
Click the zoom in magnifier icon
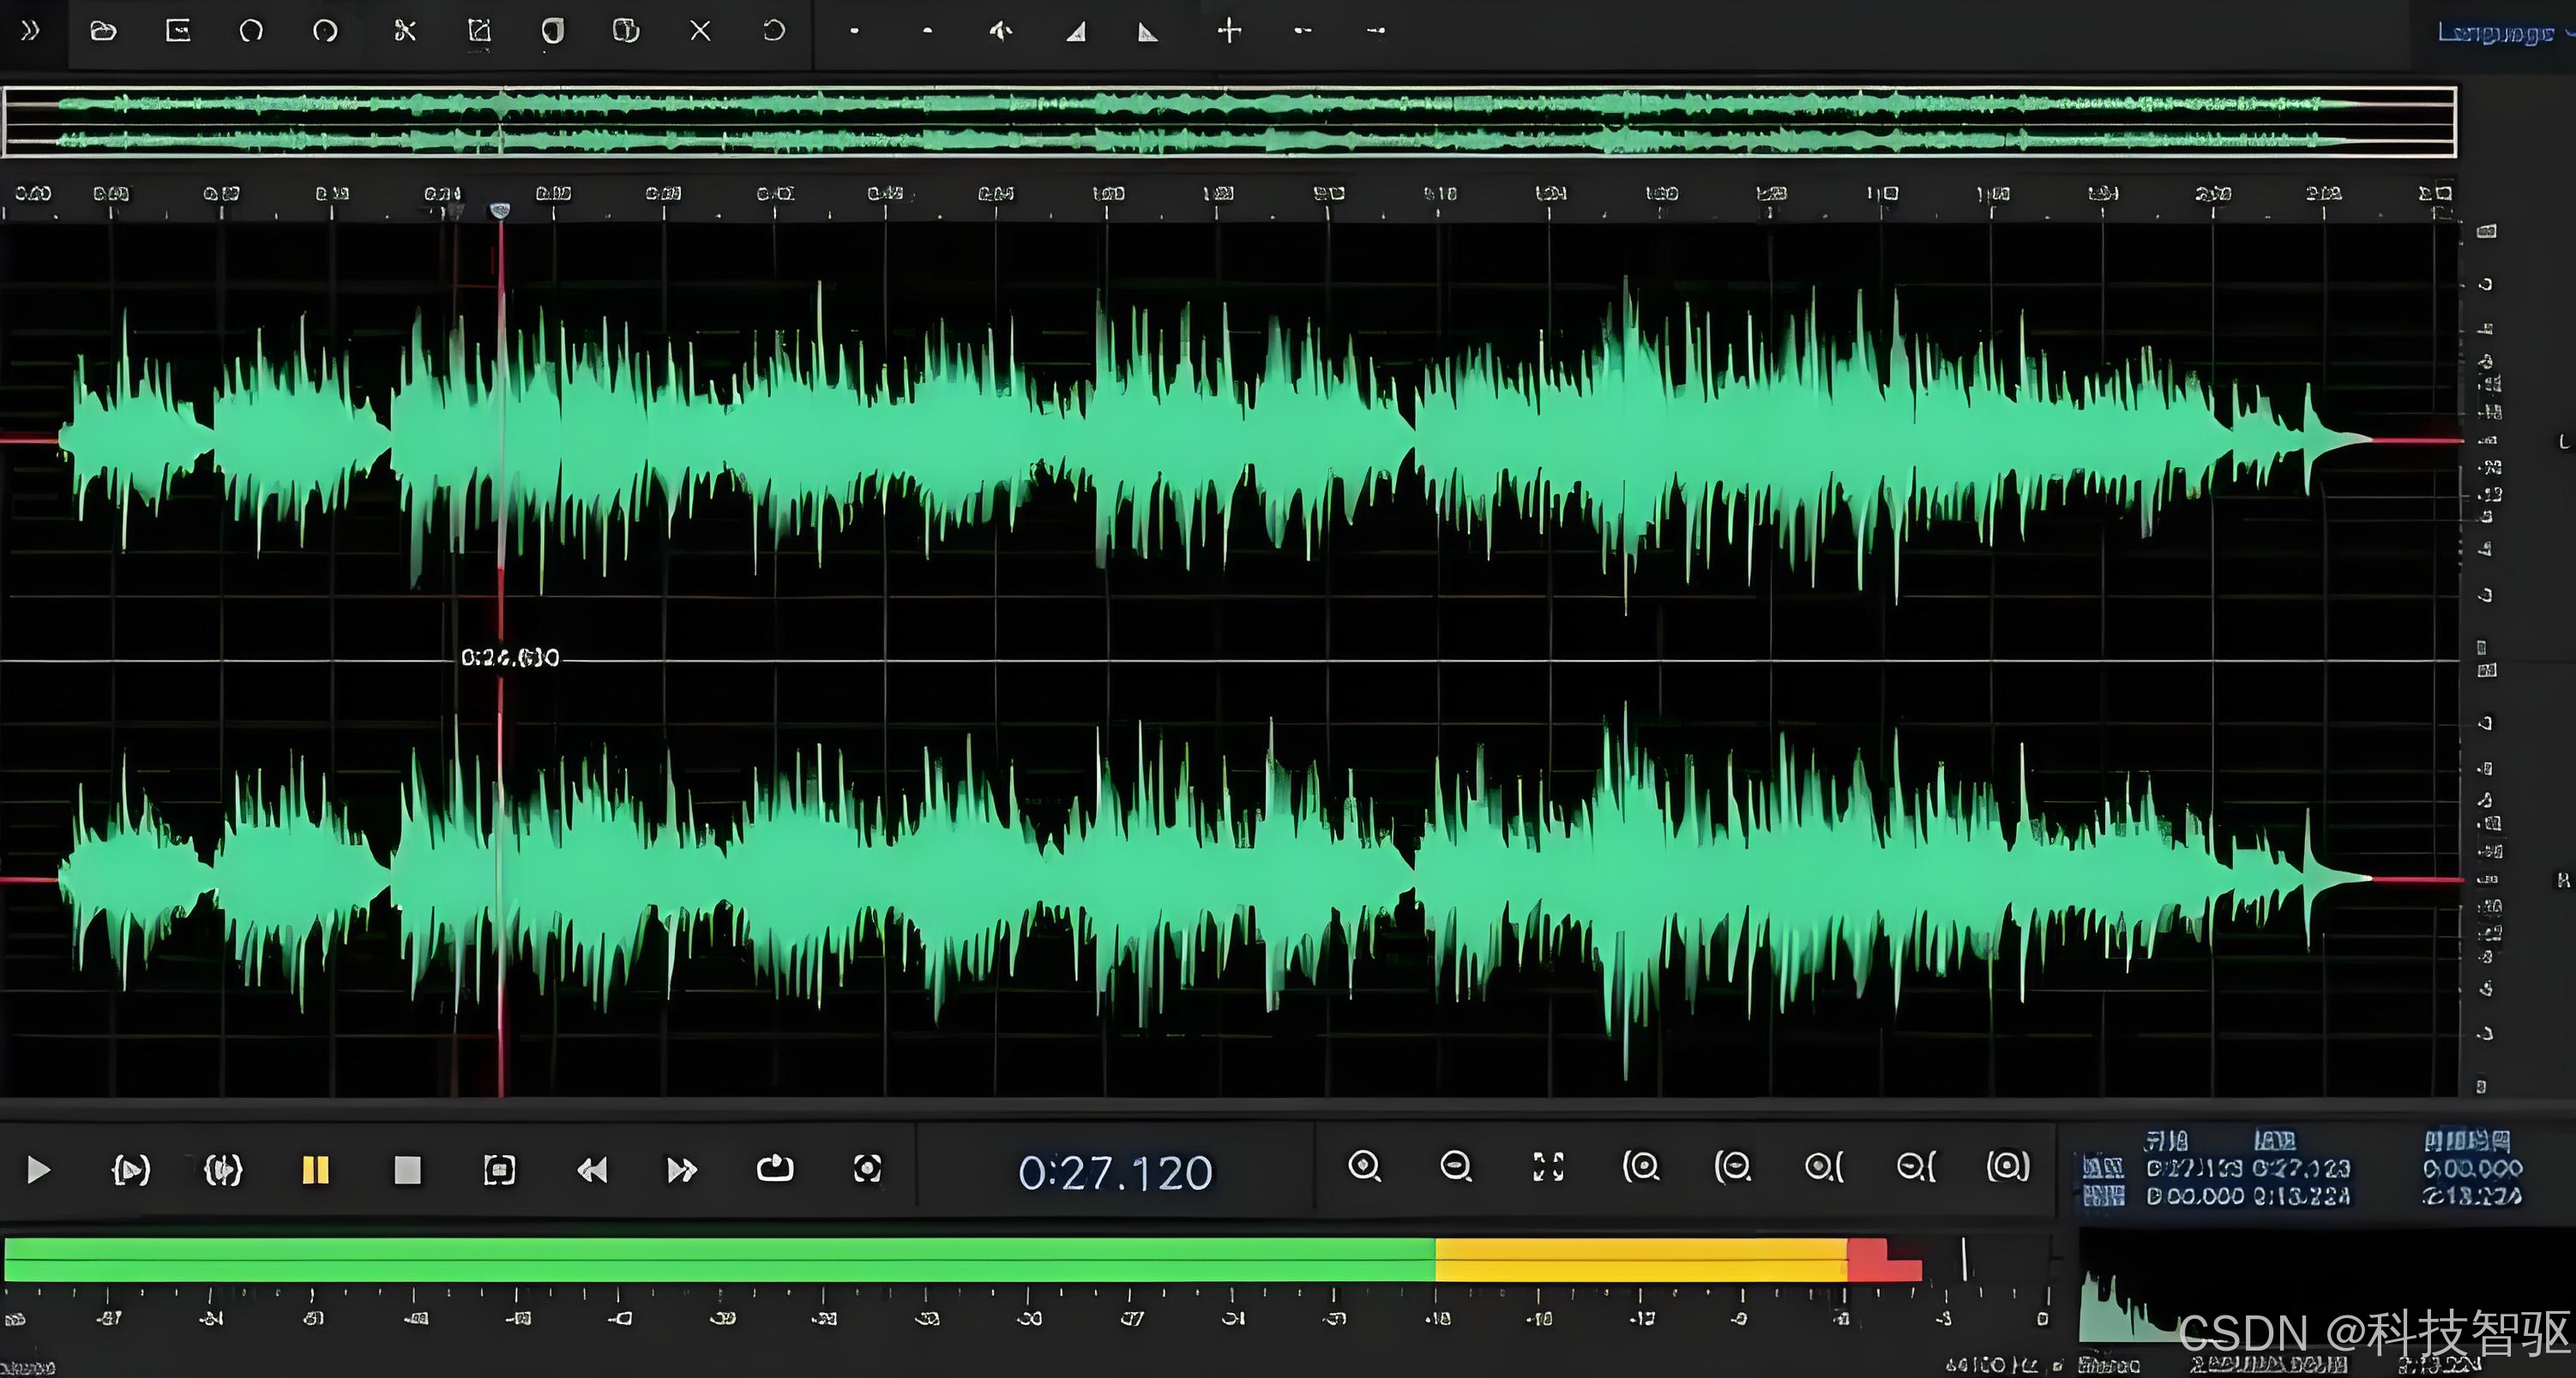[x=1364, y=1166]
